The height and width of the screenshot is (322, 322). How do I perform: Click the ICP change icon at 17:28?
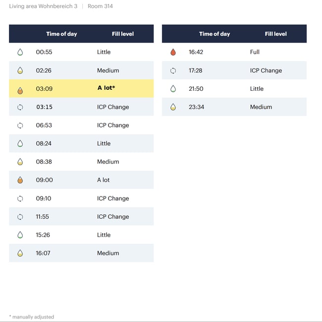(x=173, y=71)
